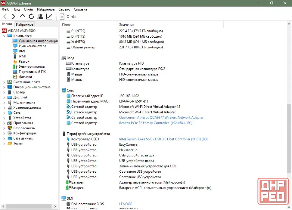The height and width of the screenshot is (210, 292).
Task: Click the Back navigation arrow
Action: tap(5, 17)
